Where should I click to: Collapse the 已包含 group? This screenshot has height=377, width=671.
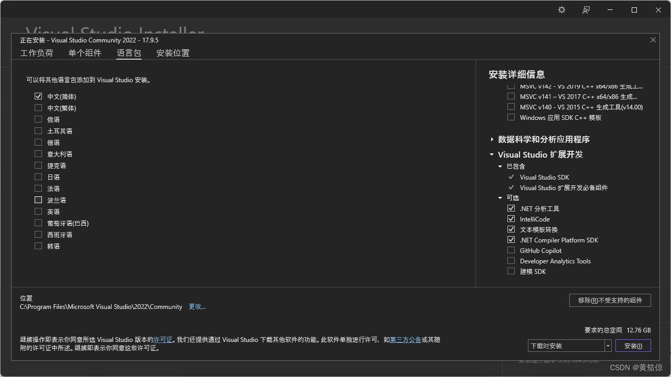point(500,167)
